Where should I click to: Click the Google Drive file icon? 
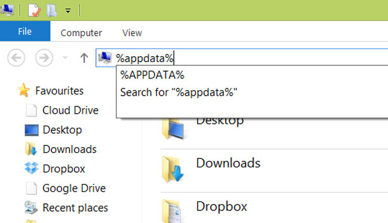[x=32, y=188]
